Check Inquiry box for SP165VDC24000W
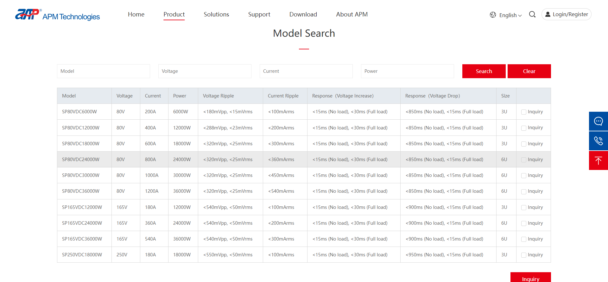Viewport: 608px width, 282px height. (524, 223)
